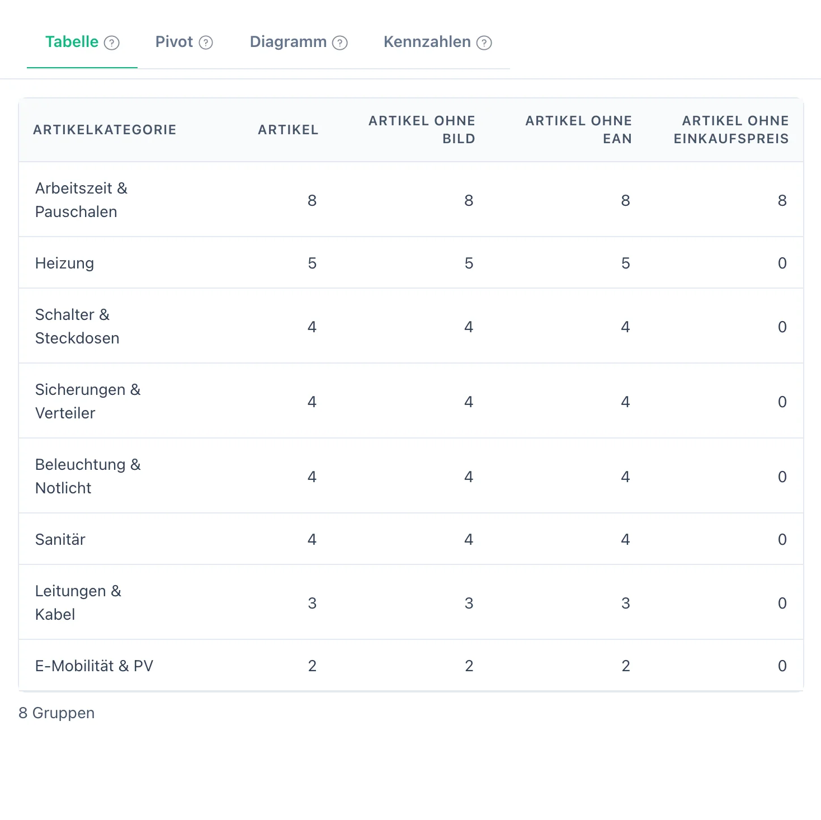Click Artikel count 2 in E-Mobilität row
Viewport: 821px width, 820px height.
click(x=312, y=666)
